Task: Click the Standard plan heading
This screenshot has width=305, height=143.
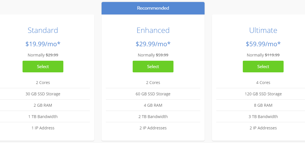Action: click(x=43, y=30)
